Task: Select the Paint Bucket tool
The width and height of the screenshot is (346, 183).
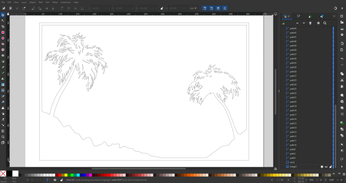Action: point(3,102)
